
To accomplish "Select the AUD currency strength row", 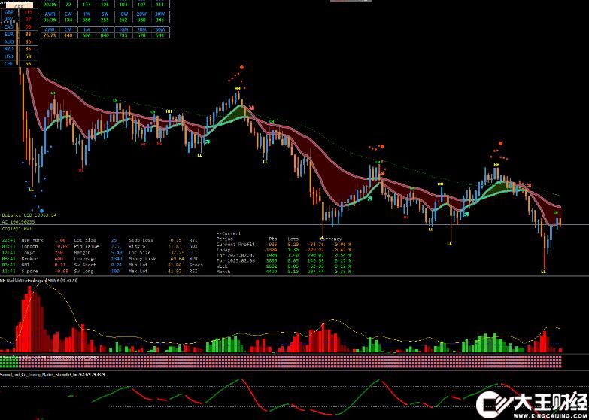I will tap(19, 41).
